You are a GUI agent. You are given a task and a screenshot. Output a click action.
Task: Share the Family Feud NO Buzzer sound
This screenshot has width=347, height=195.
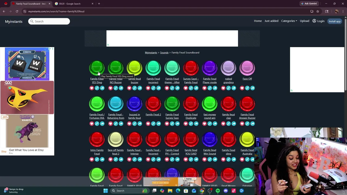121,88
